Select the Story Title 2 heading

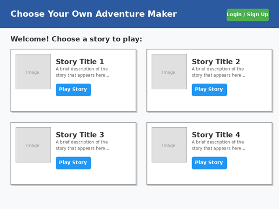(x=216, y=62)
